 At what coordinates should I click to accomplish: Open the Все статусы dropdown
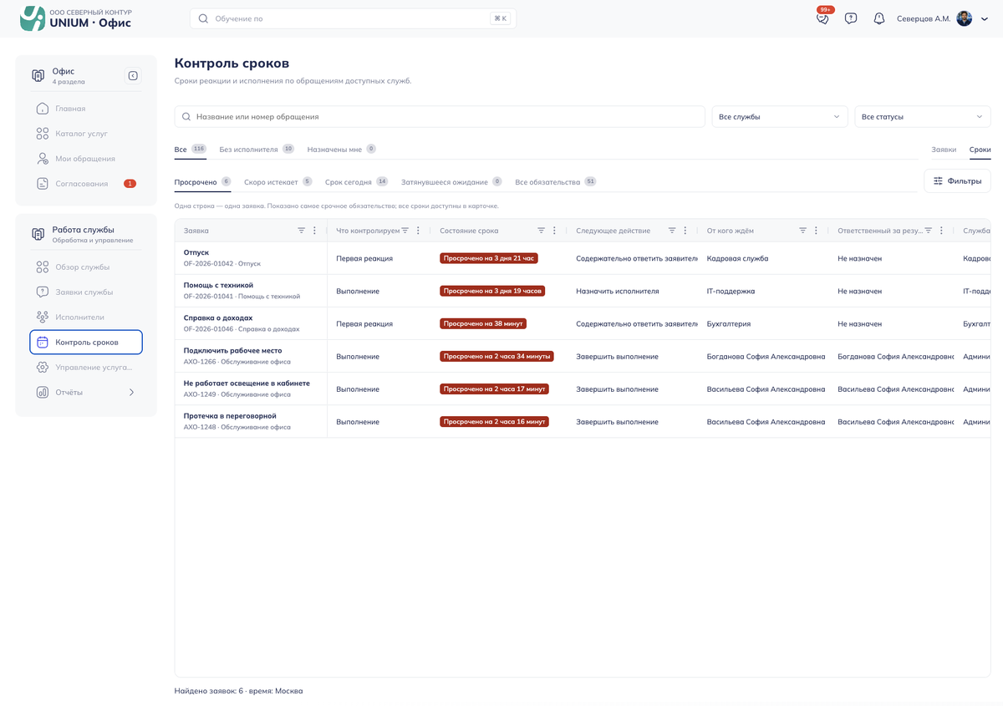point(923,117)
